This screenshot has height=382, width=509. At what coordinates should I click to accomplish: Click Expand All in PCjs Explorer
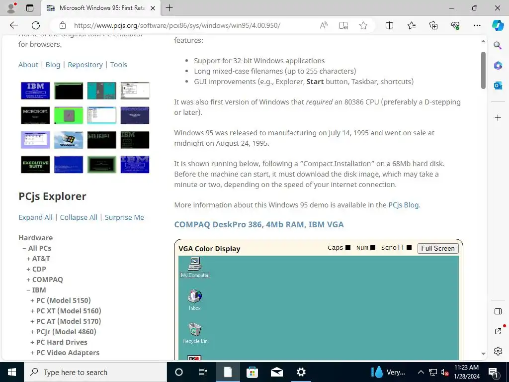35,217
